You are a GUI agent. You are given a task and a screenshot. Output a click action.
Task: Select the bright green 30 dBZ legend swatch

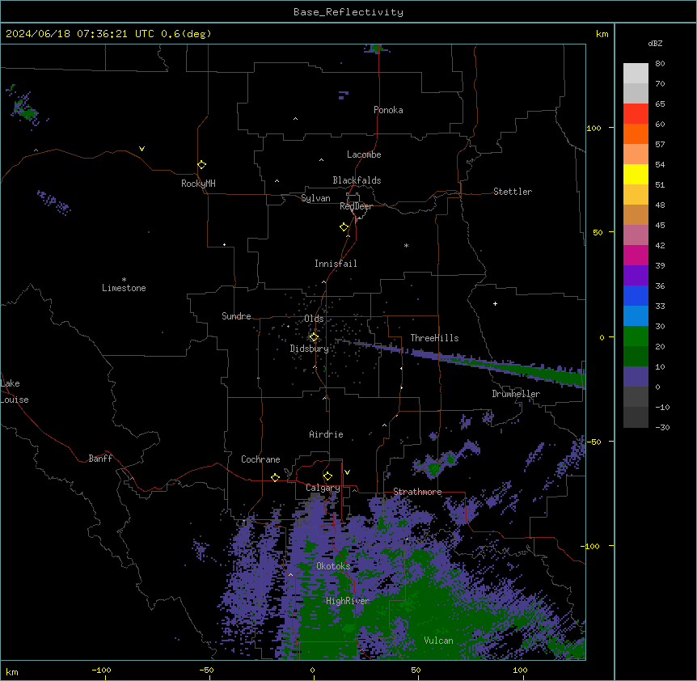[x=636, y=336]
